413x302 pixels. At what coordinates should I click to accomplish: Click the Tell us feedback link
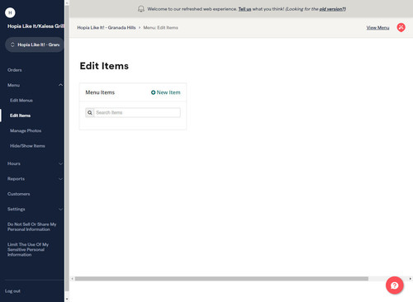click(244, 9)
